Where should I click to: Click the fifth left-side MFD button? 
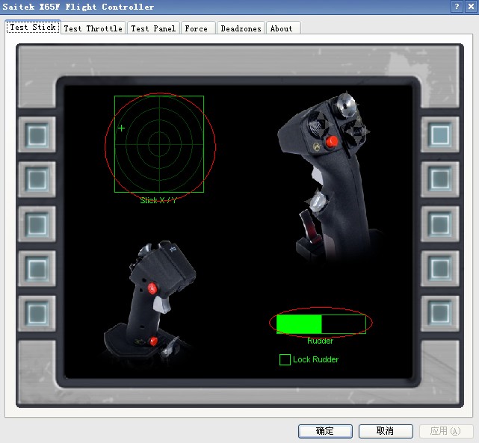[37, 313]
